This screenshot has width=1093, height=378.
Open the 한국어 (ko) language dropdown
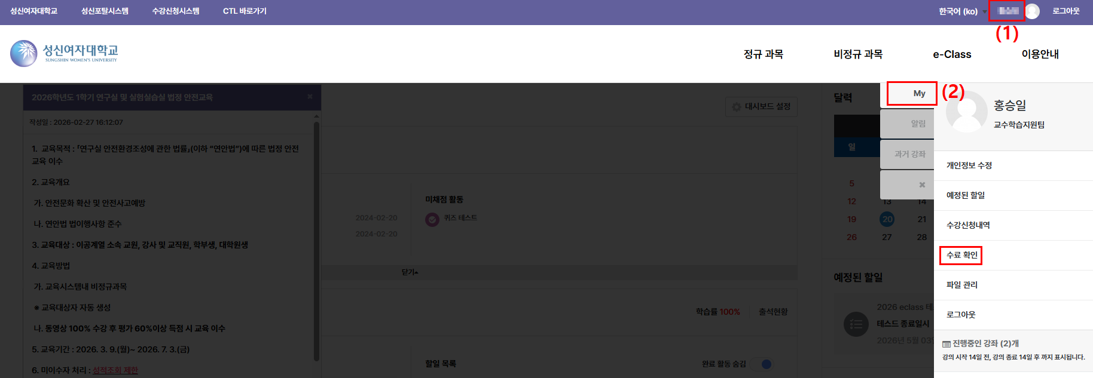pyautogui.click(x=962, y=11)
